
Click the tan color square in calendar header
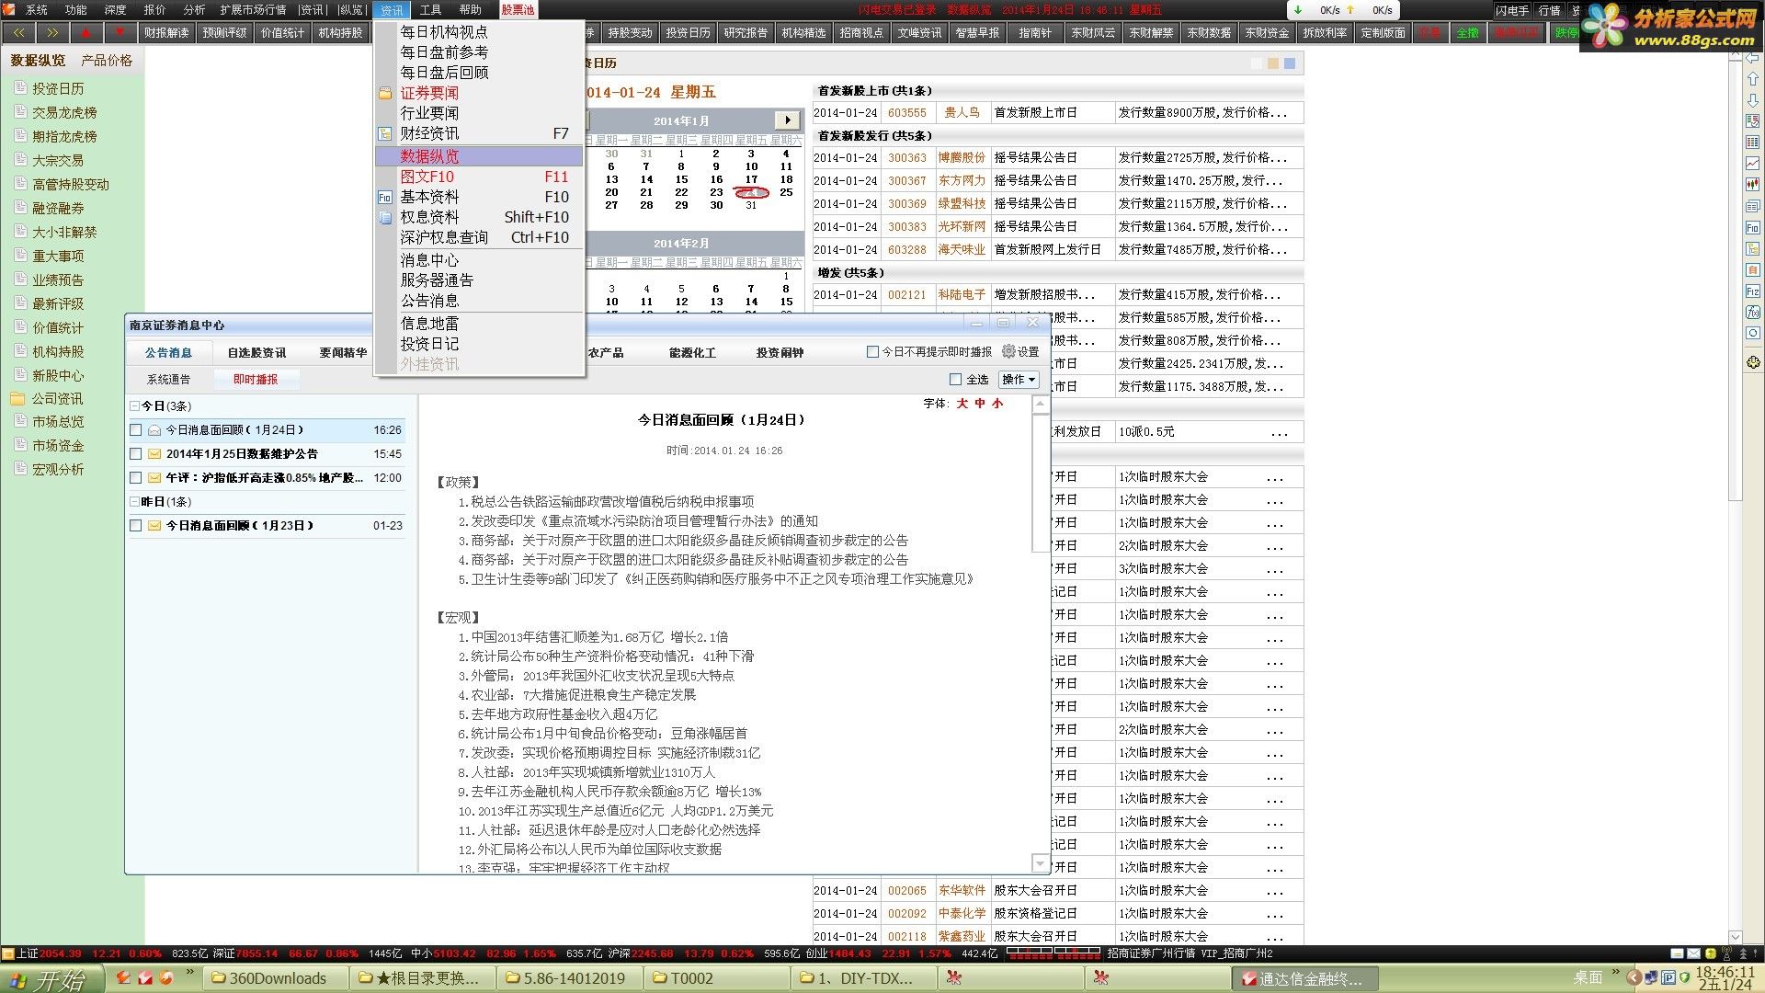coord(1273,63)
